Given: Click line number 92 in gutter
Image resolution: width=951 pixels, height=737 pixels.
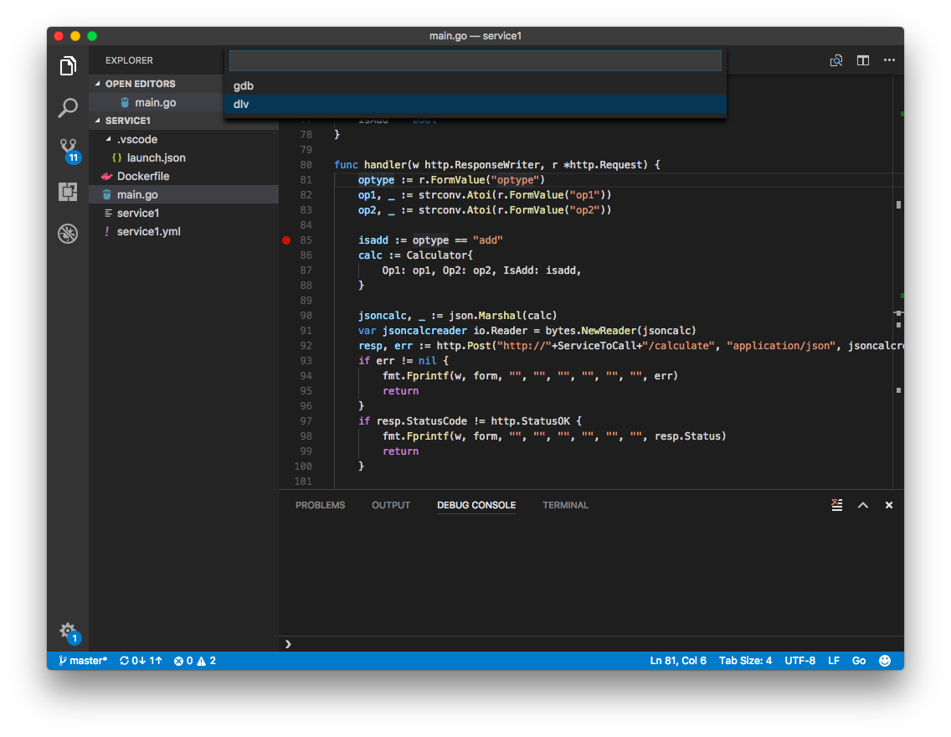Looking at the screenshot, I should (306, 346).
